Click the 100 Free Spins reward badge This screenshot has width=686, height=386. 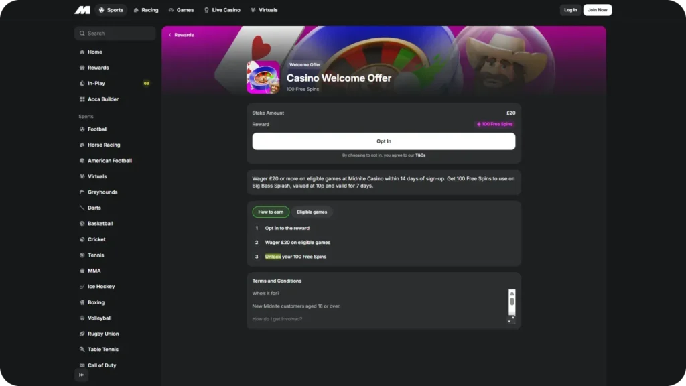pyautogui.click(x=495, y=124)
